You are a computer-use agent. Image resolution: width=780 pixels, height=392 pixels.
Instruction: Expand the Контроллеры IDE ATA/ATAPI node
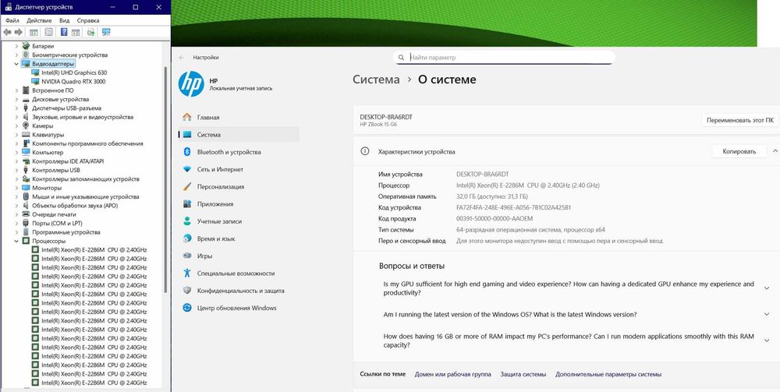[x=16, y=161]
